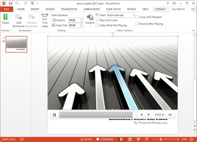
Task: Open the REVIEW tab
Action: click(131, 9)
